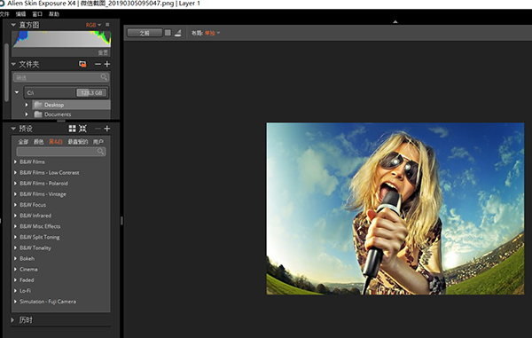Remove folder with the minus icon

tap(98, 64)
